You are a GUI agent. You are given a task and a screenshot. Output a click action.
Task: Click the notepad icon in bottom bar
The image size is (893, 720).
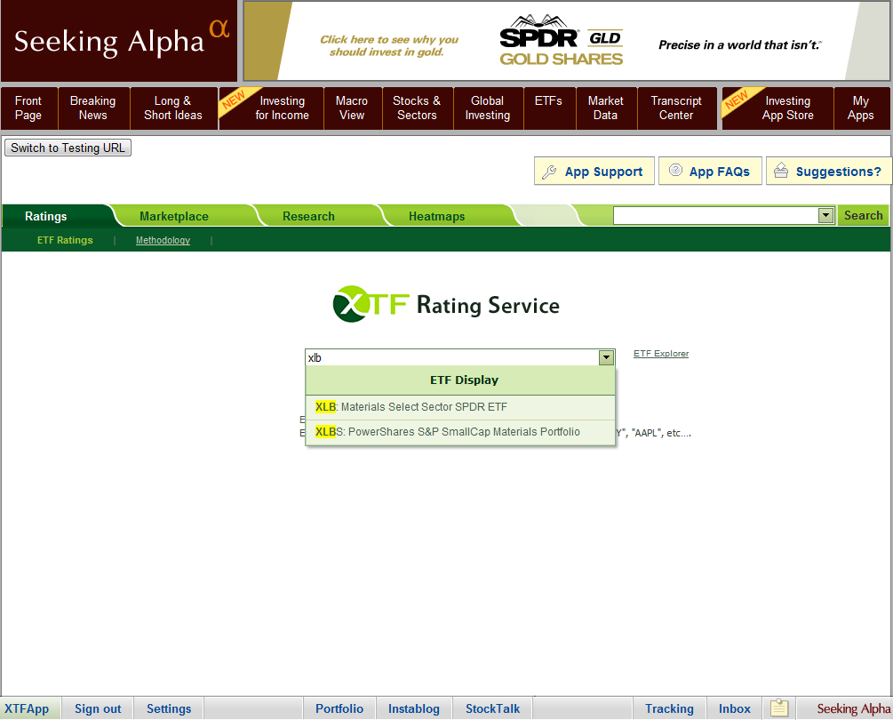point(779,708)
